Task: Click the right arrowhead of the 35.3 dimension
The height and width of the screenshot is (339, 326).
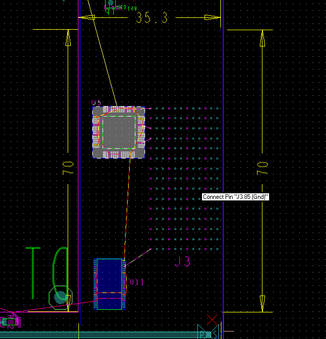Action: click(213, 17)
